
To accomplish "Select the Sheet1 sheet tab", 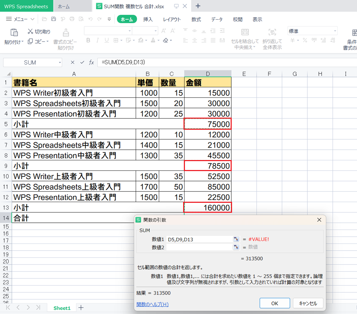I will pos(62,308).
